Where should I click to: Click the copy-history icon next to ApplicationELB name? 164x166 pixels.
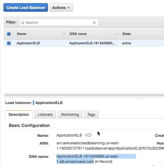88,135
